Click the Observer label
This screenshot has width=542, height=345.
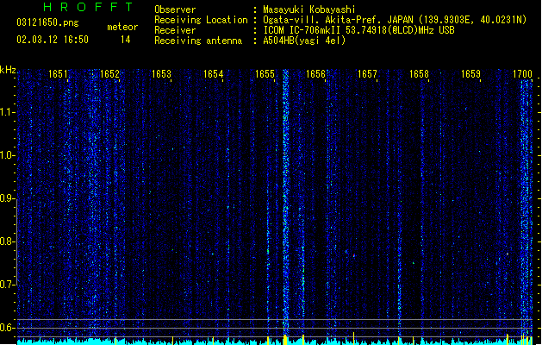175,9
